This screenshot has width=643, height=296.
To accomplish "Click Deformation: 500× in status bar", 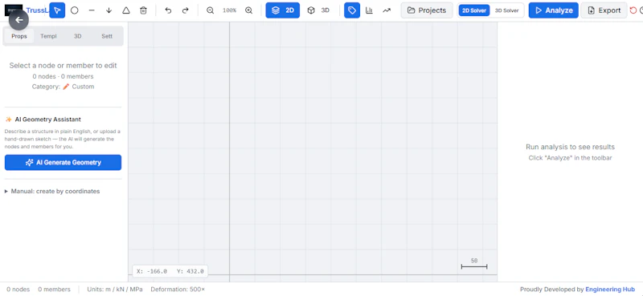I will [178, 290].
